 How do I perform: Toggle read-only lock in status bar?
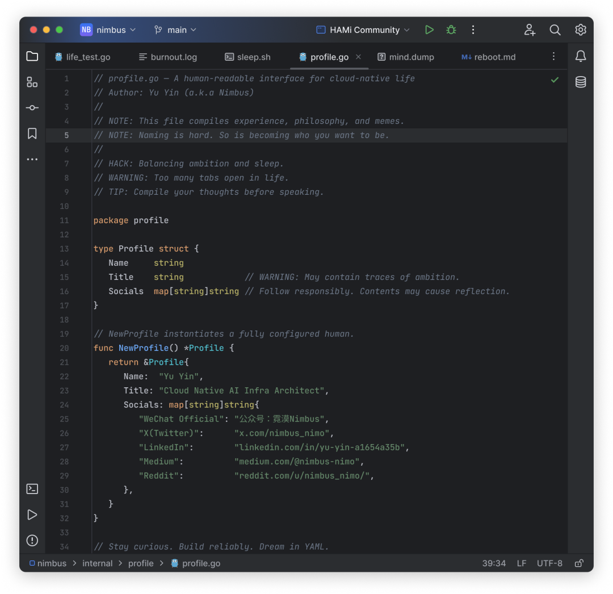point(579,563)
